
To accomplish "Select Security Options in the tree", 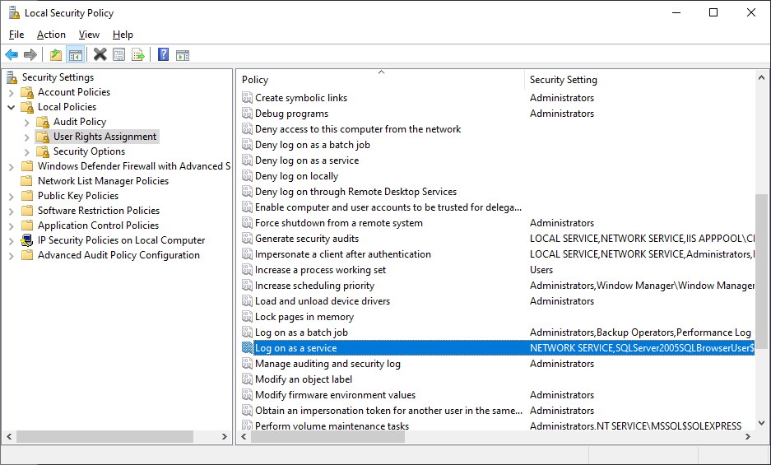I will [x=89, y=151].
